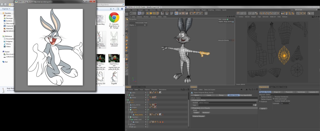Image resolution: width=320 pixels, height=131 pixels.
Task: Select the Live Selection tool in top toolbar
Action: pos(140,13)
